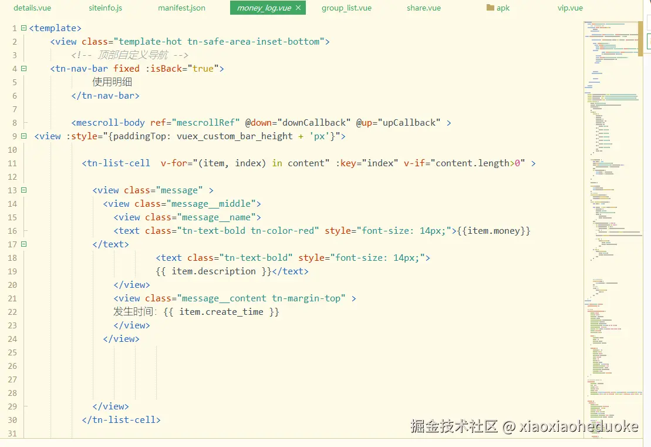The image size is (651, 447).
Task: Click line number 30 in the gutter
Action: click(x=12, y=420)
